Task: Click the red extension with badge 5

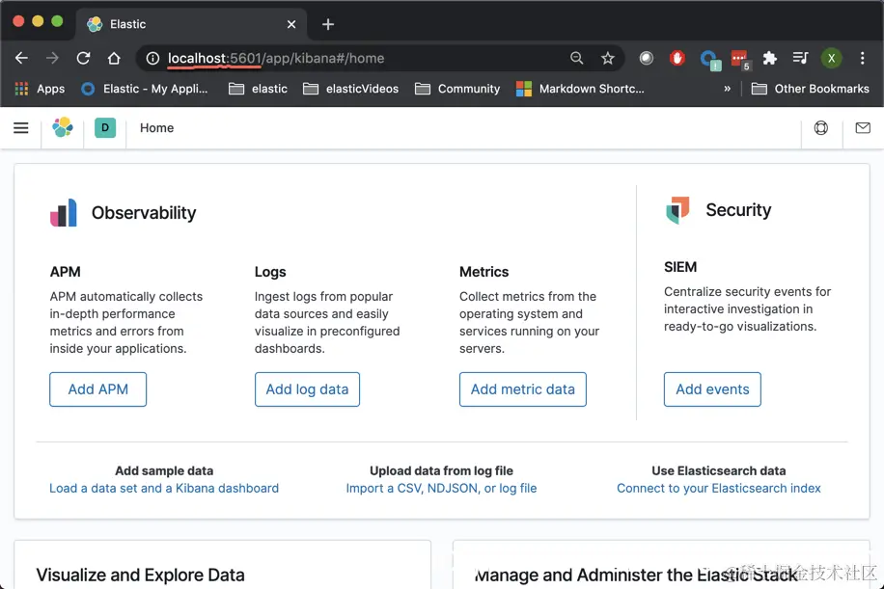Action: [739, 59]
